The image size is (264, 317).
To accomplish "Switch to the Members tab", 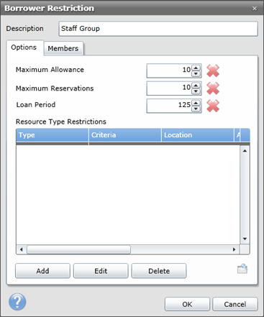I will coord(63,48).
